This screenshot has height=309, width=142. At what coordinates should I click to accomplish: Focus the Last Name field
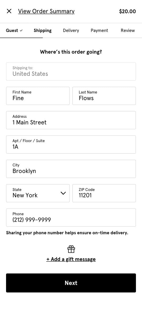pyautogui.click(x=104, y=96)
